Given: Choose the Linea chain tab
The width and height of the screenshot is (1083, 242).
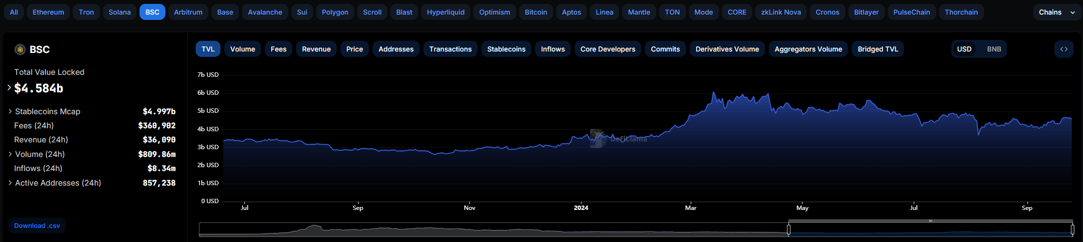Looking at the screenshot, I should pos(604,12).
